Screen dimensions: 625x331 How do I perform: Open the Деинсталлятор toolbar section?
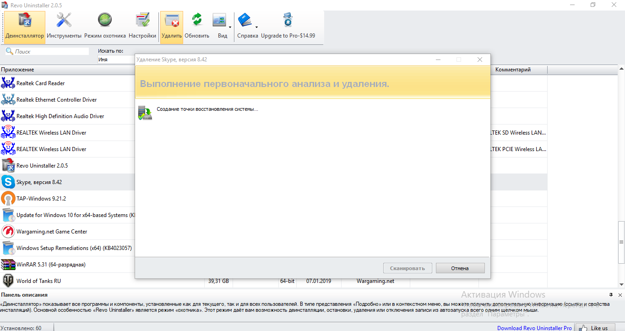coord(25,27)
